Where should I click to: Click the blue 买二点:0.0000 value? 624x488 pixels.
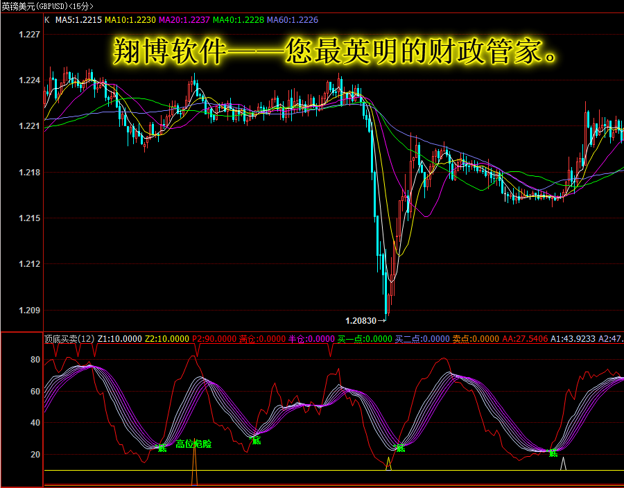[422, 339]
